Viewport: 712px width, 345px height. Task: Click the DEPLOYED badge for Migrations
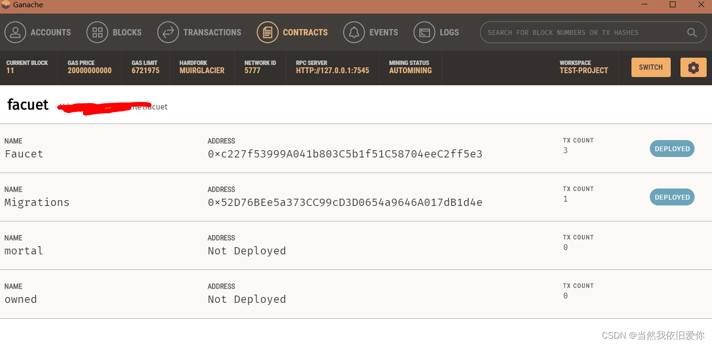tap(672, 197)
